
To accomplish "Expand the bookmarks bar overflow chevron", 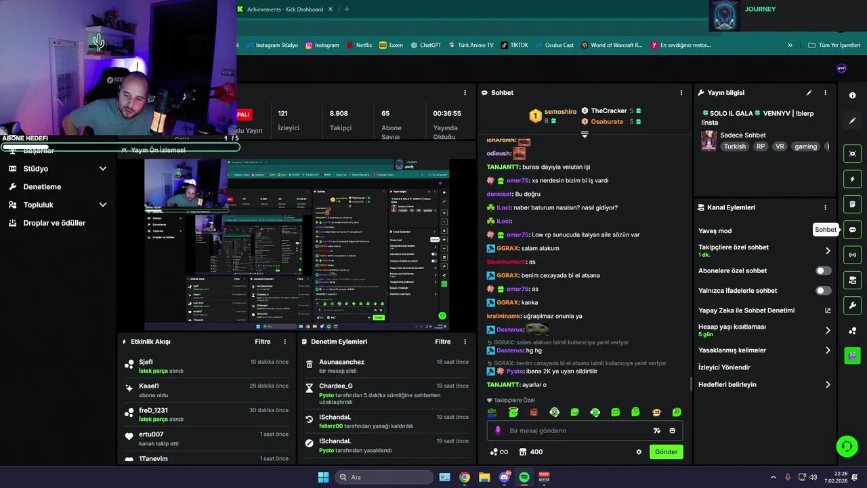I will [x=790, y=45].
